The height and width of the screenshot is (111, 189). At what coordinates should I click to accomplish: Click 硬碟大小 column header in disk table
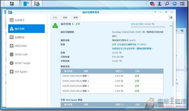tap(119, 71)
